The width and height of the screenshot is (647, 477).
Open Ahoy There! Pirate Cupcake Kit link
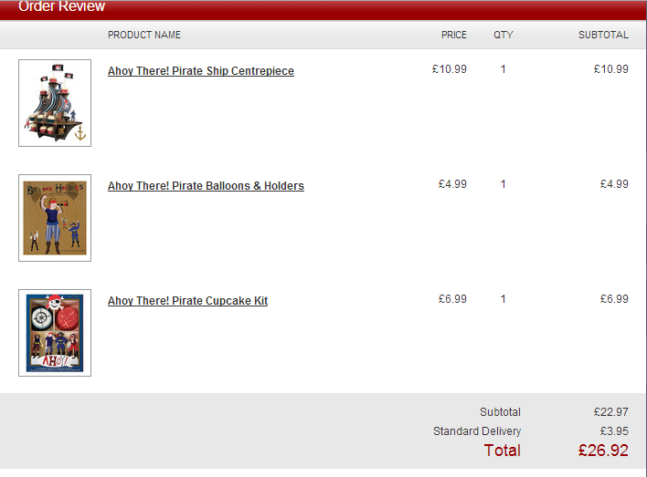pos(187,301)
